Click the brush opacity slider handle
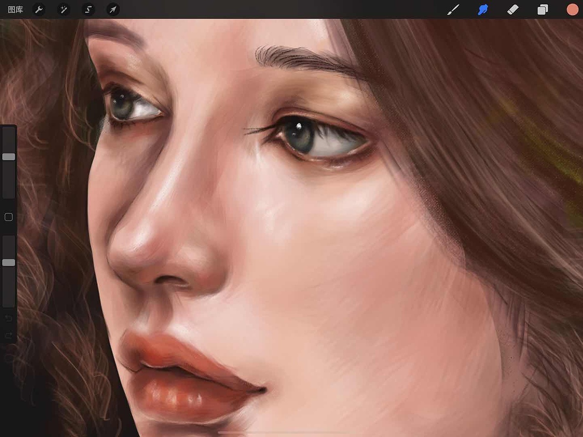The width and height of the screenshot is (583, 437). (9, 262)
